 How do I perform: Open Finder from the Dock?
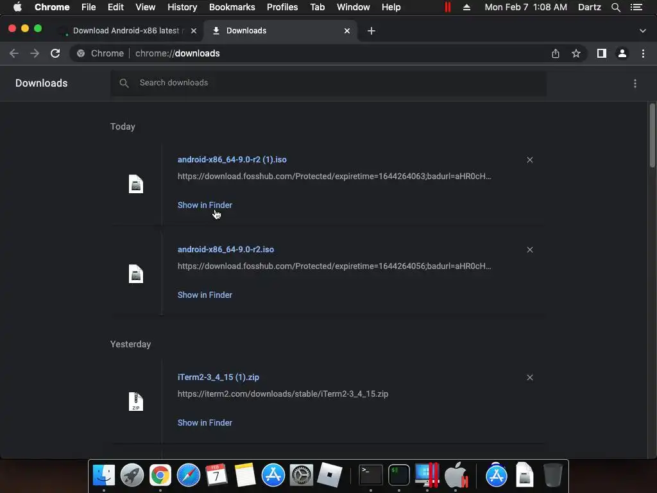click(x=103, y=476)
